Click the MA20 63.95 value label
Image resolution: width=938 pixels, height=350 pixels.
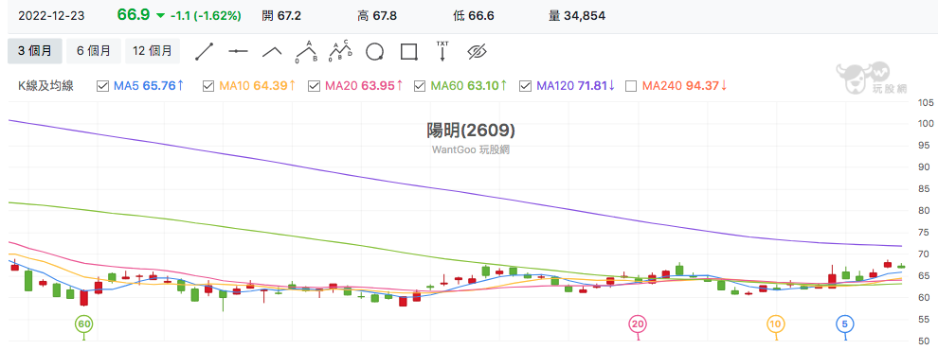pyautogui.click(x=364, y=86)
